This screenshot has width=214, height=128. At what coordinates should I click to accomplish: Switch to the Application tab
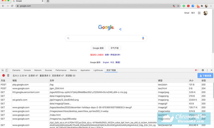(x=85, y=70)
